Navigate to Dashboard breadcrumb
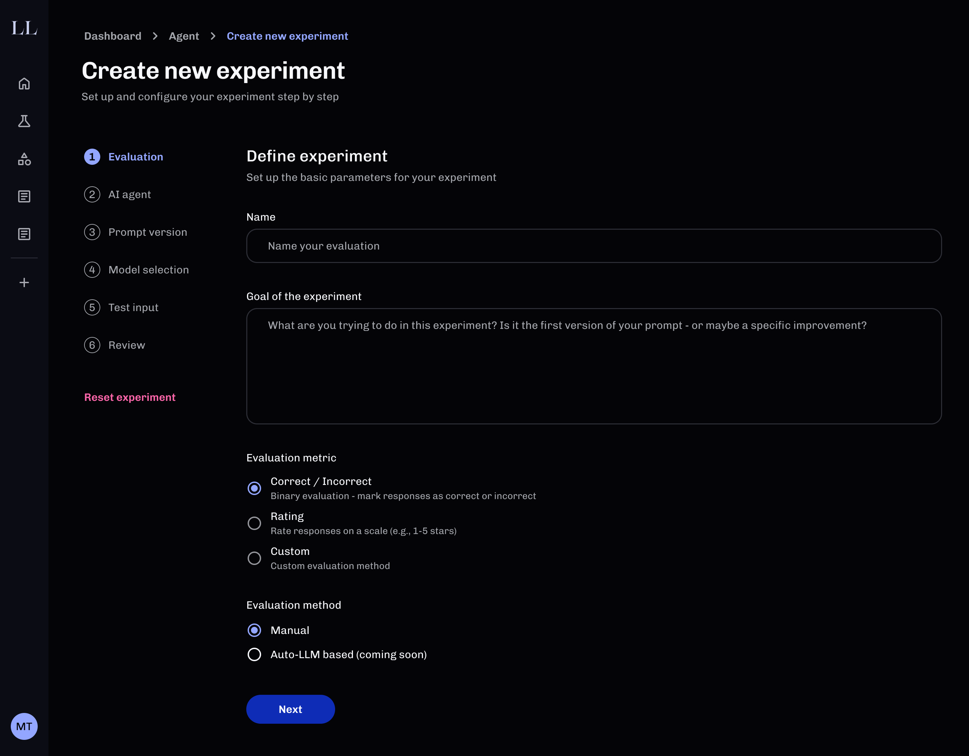 click(113, 36)
